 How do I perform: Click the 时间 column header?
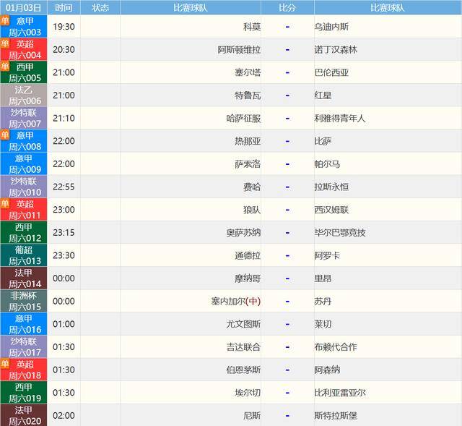pos(64,7)
